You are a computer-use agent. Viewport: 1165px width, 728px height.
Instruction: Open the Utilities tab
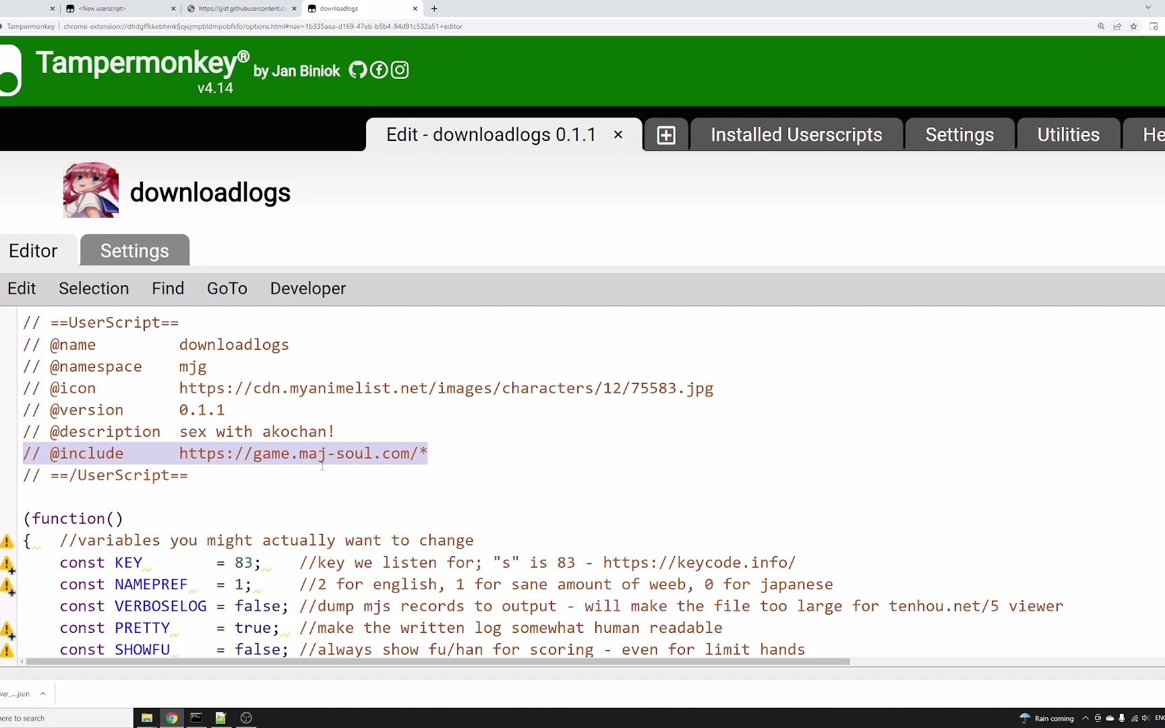point(1068,135)
